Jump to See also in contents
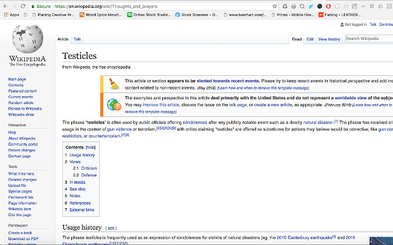Viewport: 393px width, 245px height. 77,189
